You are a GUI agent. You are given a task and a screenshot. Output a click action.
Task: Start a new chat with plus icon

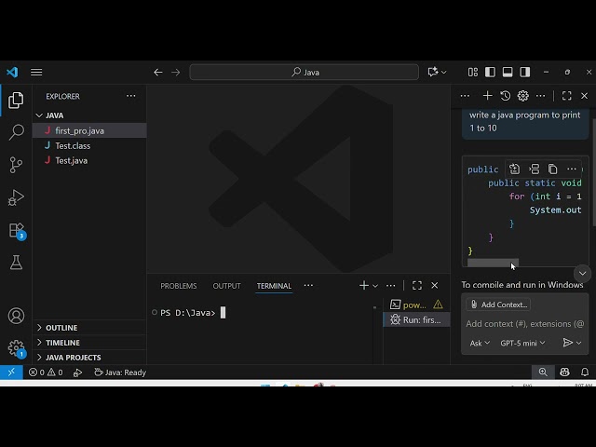[487, 96]
